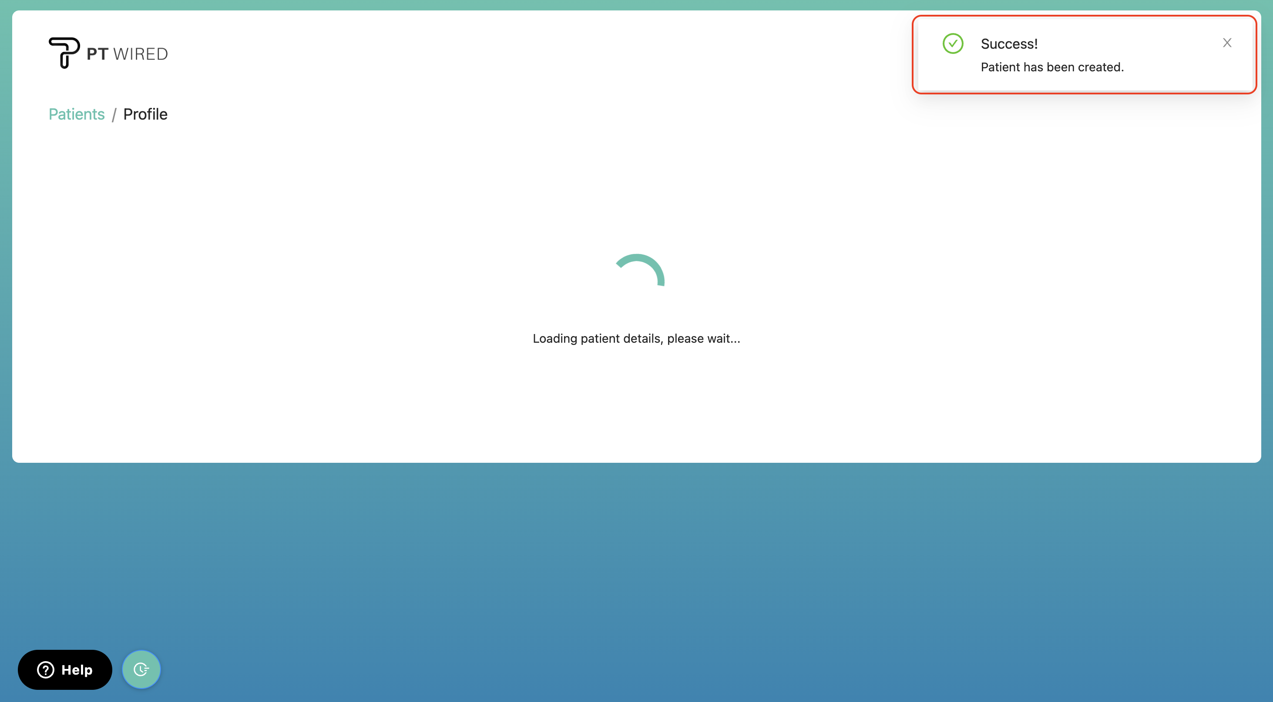Screen dimensions: 1273x702
Task: Click the Loading patient details message
Action: (x=636, y=338)
